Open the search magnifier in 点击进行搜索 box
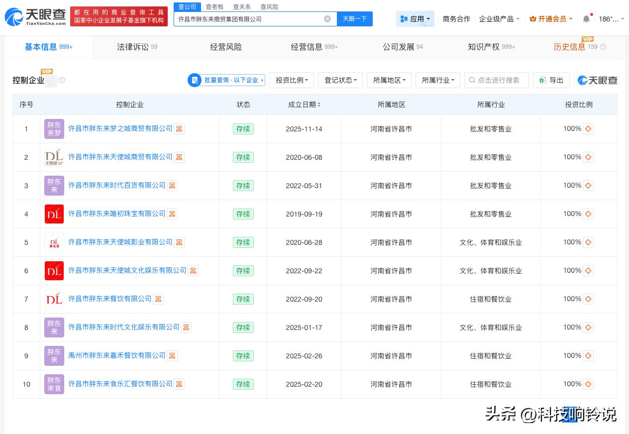This screenshot has width=629, height=434. (x=472, y=80)
